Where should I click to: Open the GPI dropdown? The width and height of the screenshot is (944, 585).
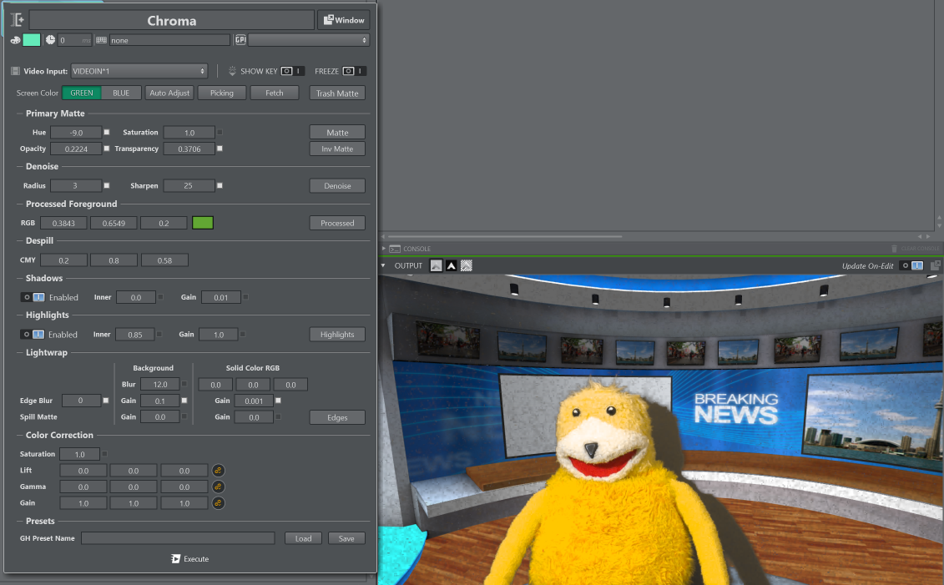pos(308,40)
